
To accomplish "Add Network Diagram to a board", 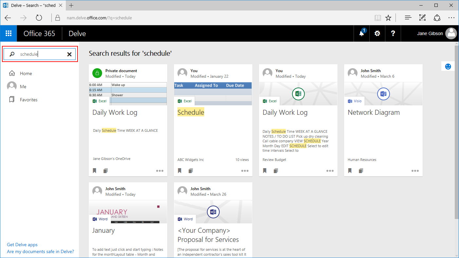I will (361, 171).
